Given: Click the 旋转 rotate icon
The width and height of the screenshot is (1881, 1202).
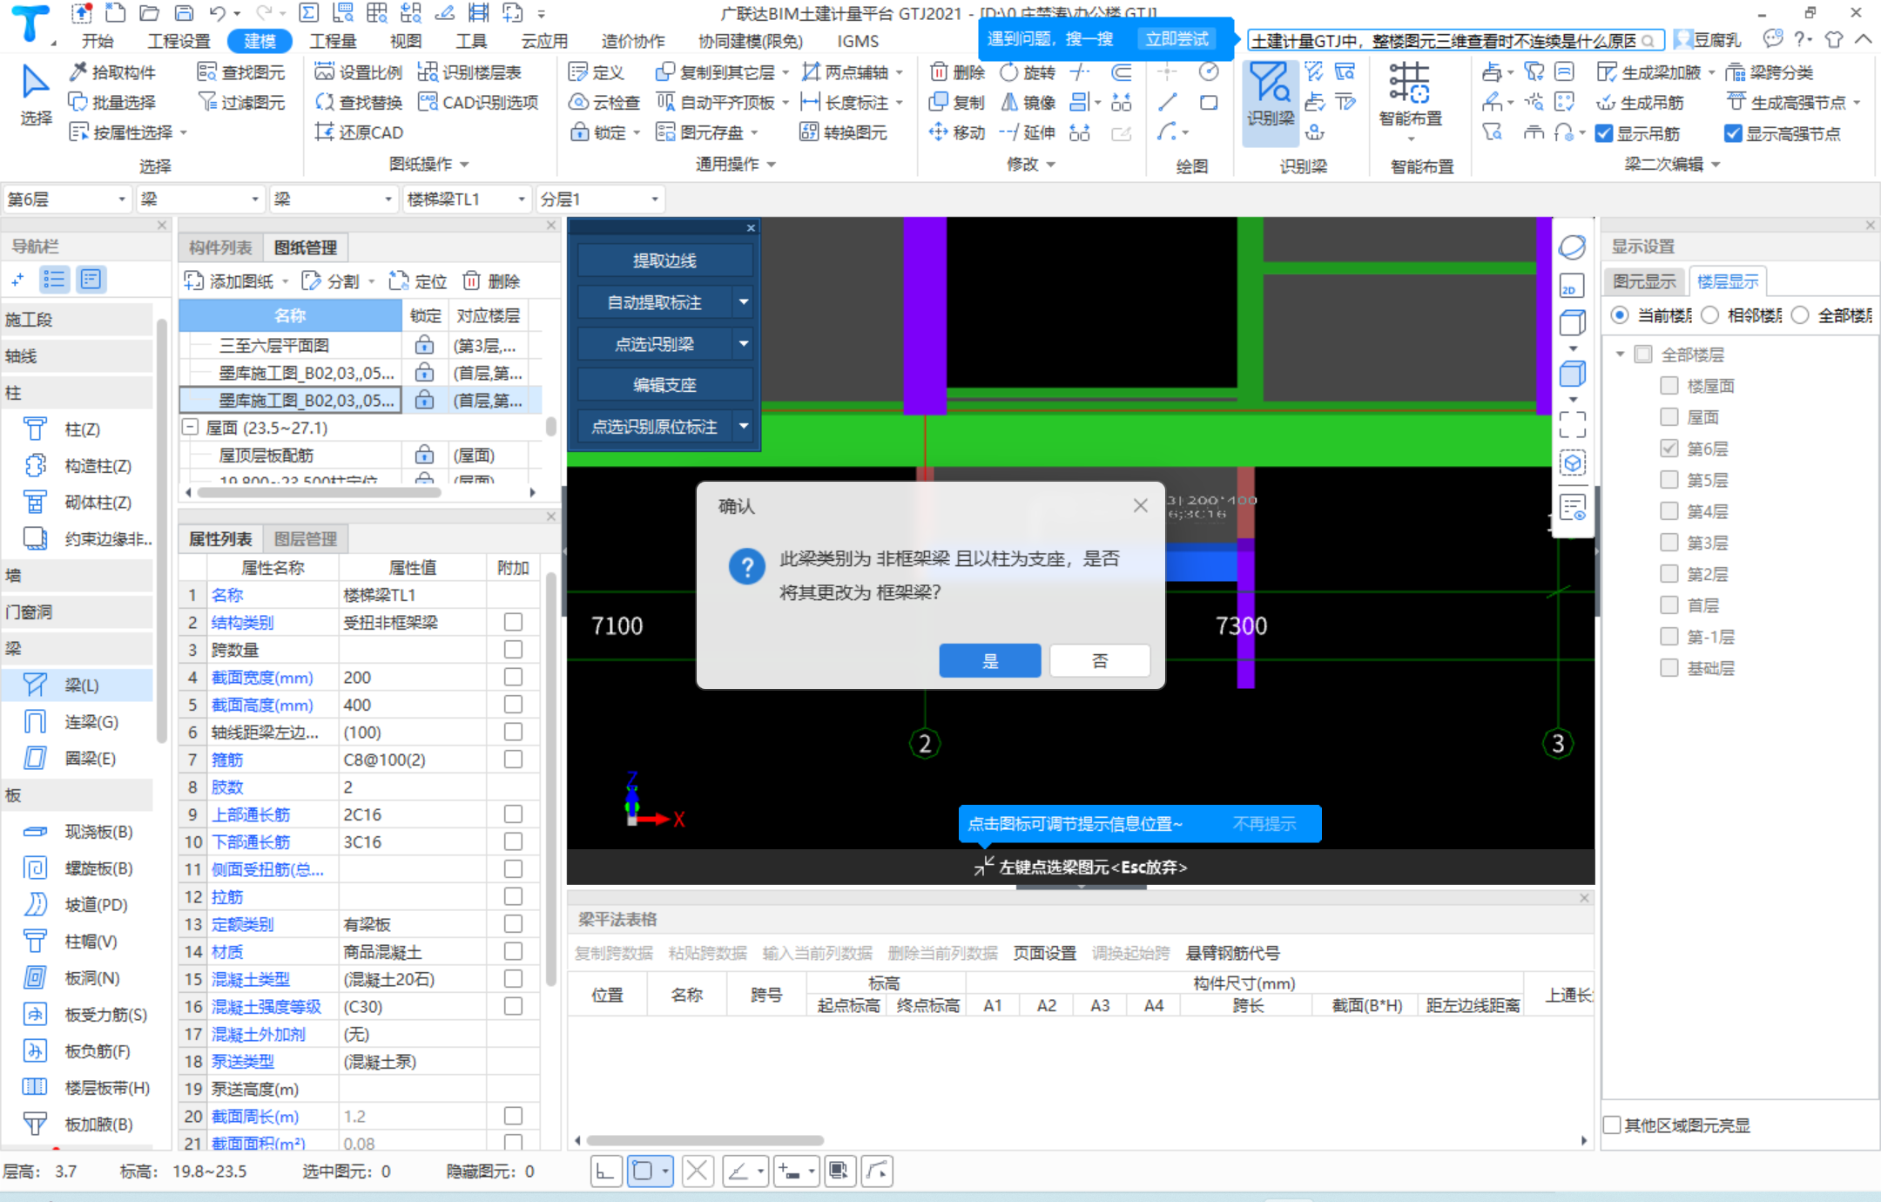Looking at the screenshot, I should [x=1009, y=71].
